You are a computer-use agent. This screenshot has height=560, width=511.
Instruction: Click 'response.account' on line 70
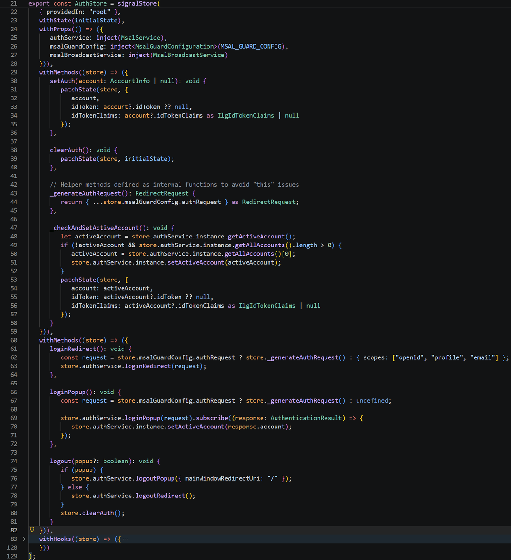[x=256, y=427]
